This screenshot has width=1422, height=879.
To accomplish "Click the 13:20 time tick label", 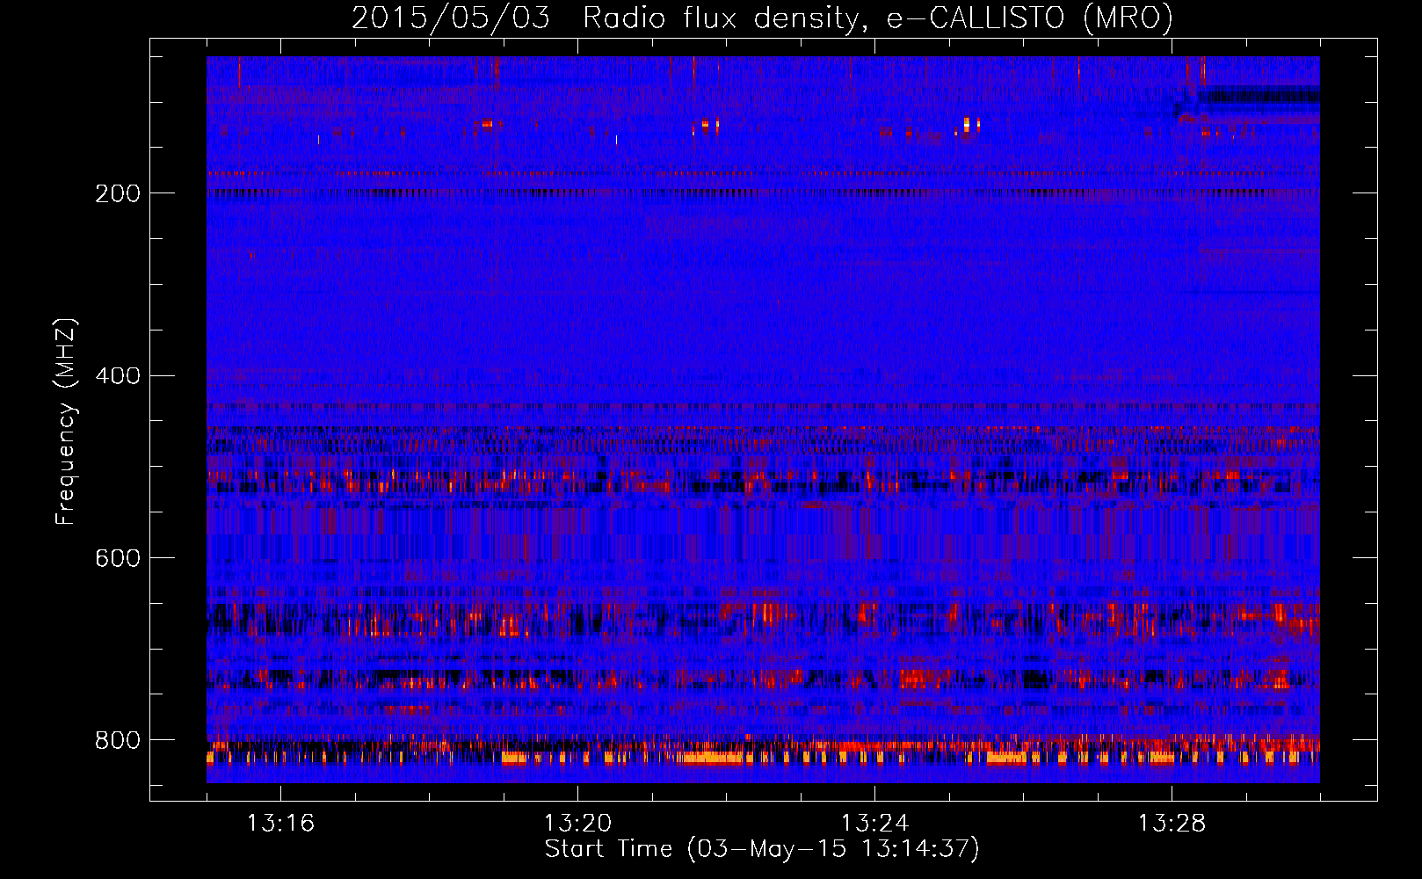I will coord(577,823).
